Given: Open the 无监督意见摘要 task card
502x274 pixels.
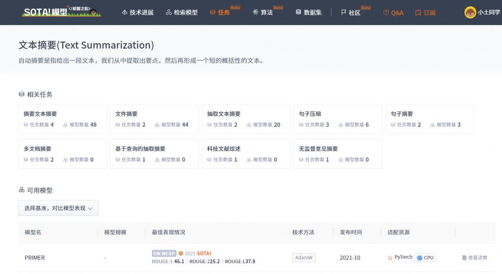Looking at the screenshot, I should click(x=338, y=154).
